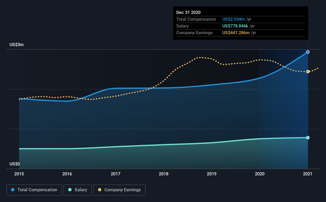Viewport: 326px width, 202px height.
Task: Toggle the Company Earnings legend button
Action: (120, 190)
